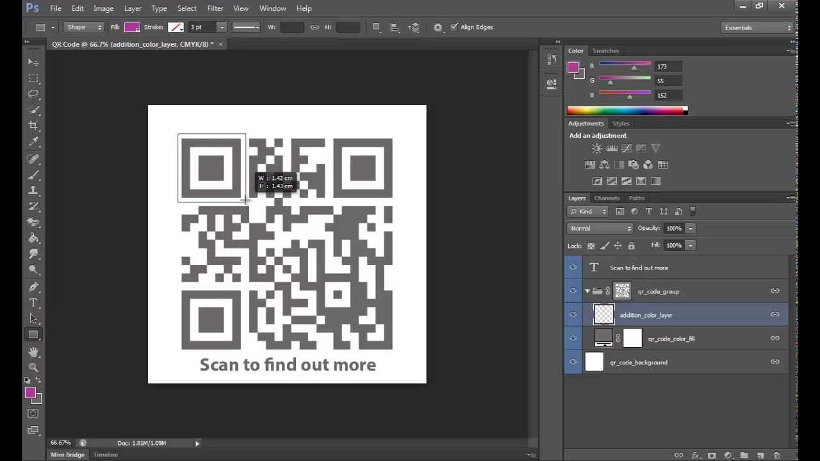The image size is (820, 461).
Task: Open the stroke width 3 pt dropdown
Action: click(222, 27)
